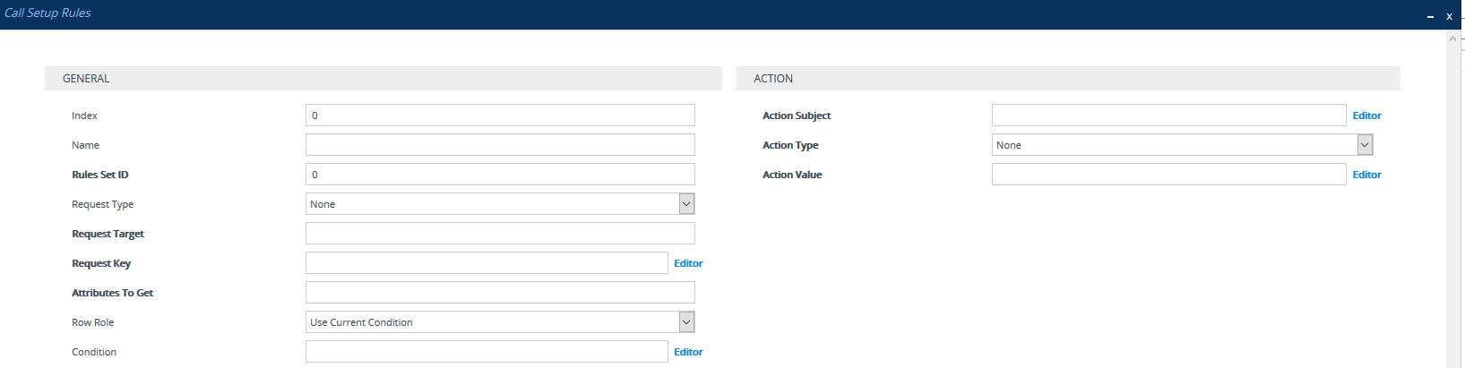Click the Request Target input box
Screen dimensions: 1465x368
pos(499,234)
